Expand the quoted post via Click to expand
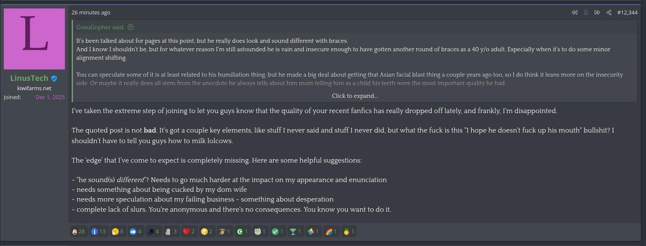The image size is (646, 246). pos(355,96)
